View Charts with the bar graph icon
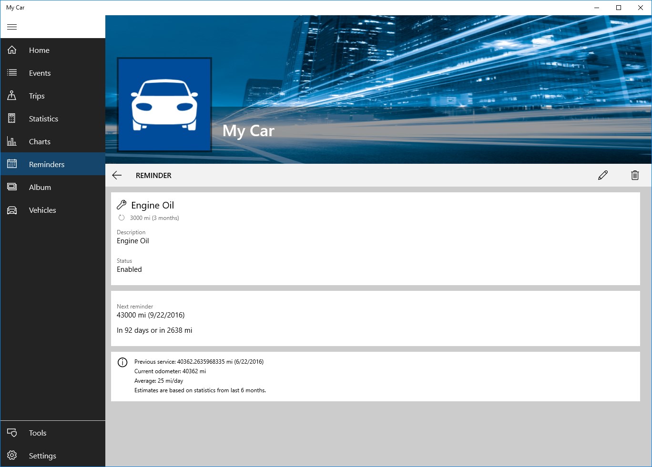 [x=12, y=141]
